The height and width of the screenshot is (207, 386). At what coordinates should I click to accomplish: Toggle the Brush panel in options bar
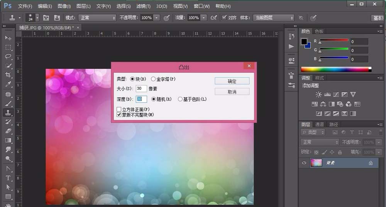(46, 18)
